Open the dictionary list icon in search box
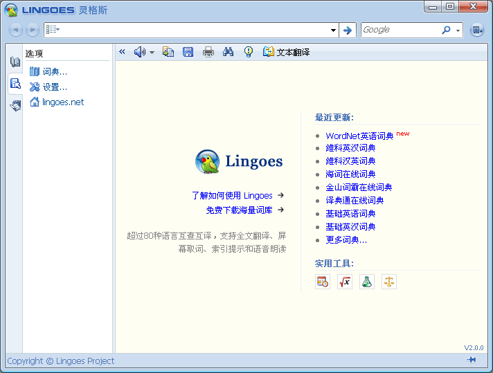Screen dimensions: 493x373 pos(53,30)
